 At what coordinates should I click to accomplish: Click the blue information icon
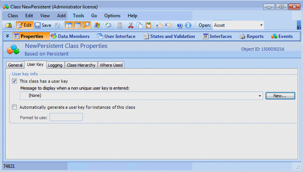click(188, 25)
